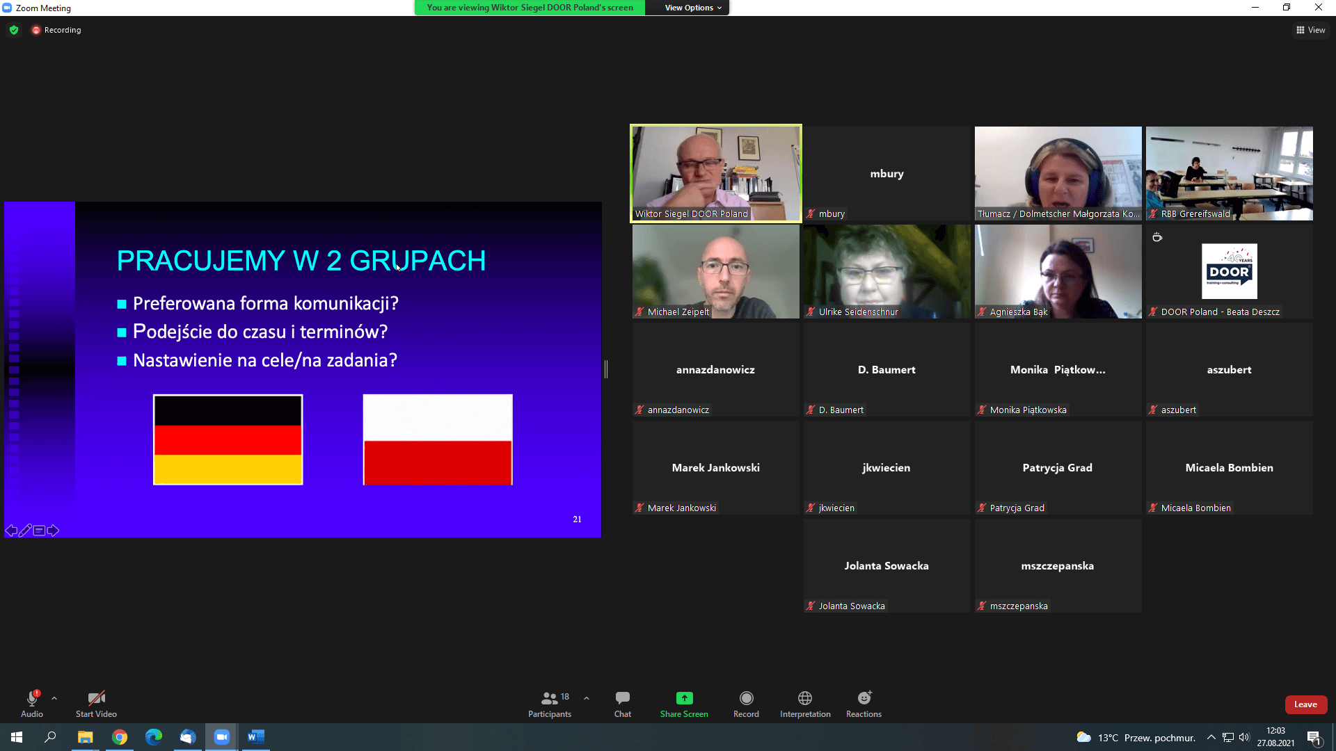Advance slide with the right arrow icon

(53, 531)
